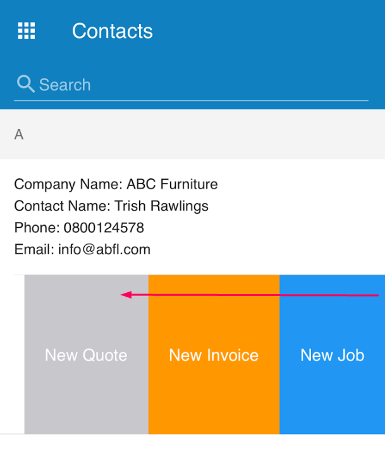Viewport: 385px width, 451px height.
Task: Click the Email label in contact card
Action: [x=34, y=249]
